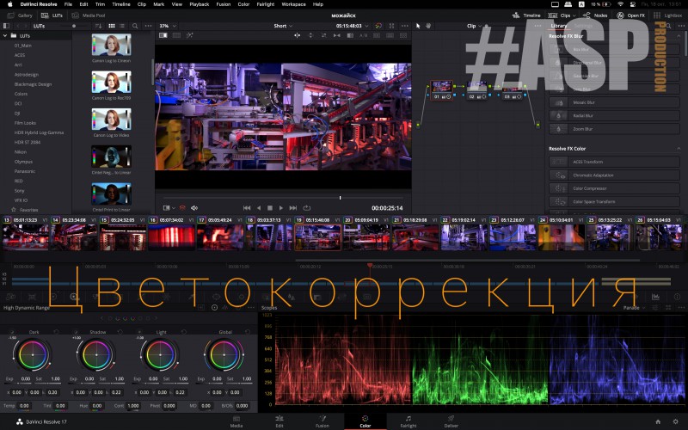This screenshot has width=688, height=430.
Task: Open project settings gear icon
Action: point(676,421)
